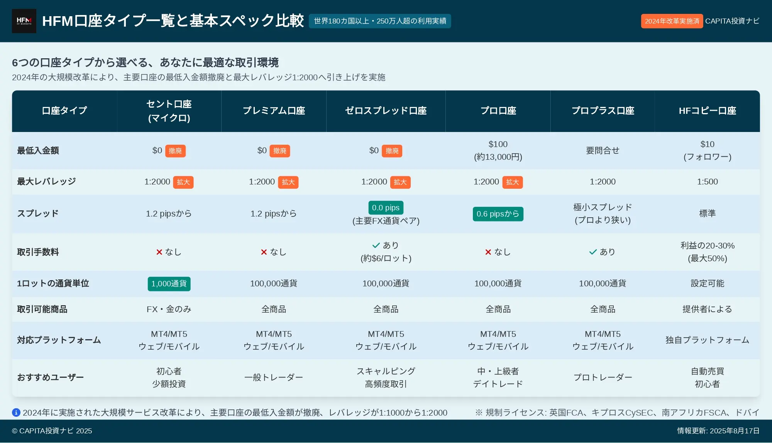
Task: Select the セント口座 (マイクロ) column header
Action: tap(169, 111)
